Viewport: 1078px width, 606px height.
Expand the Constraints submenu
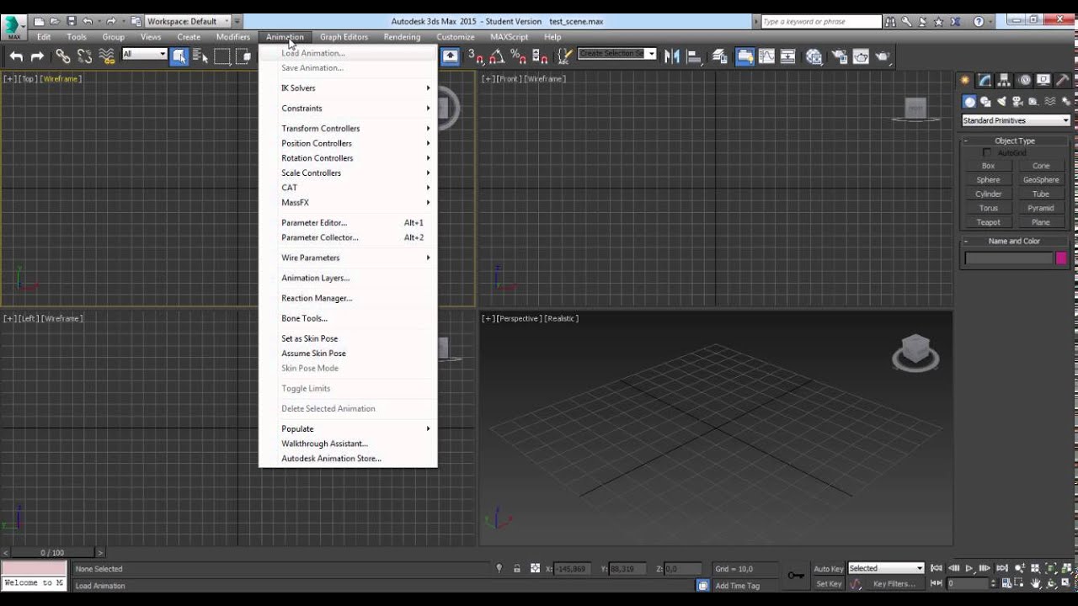pyautogui.click(x=348, y=109)
